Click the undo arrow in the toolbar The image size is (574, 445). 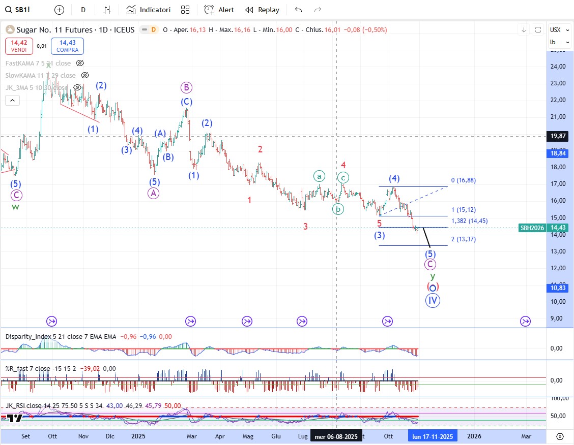point(298,10)
